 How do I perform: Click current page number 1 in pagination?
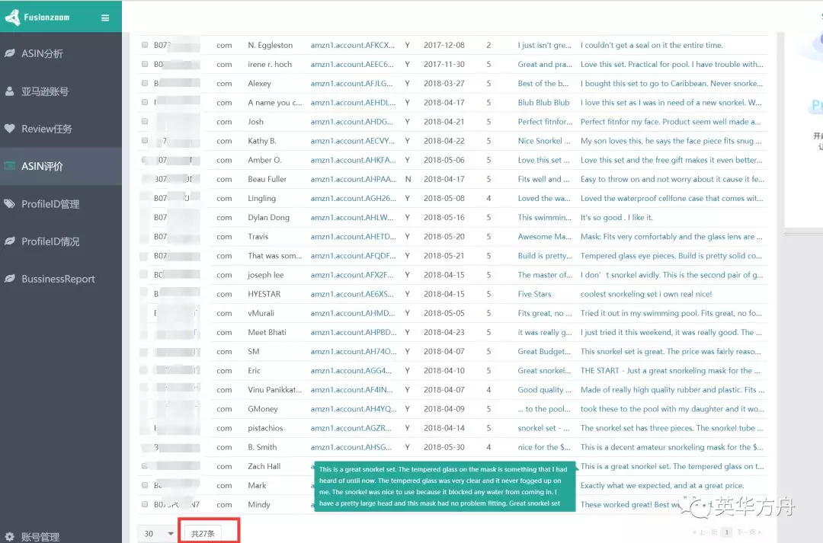pos(727,532)
